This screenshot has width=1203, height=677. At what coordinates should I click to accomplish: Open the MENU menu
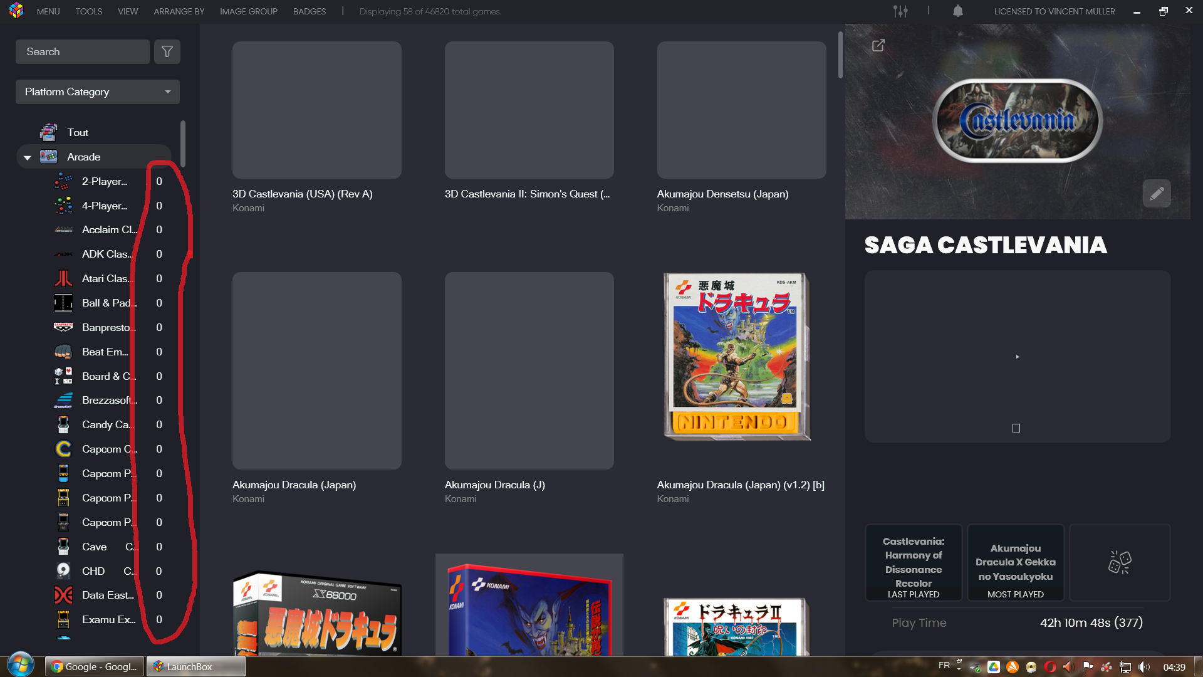pyautogui.click(x=48, y=11)
